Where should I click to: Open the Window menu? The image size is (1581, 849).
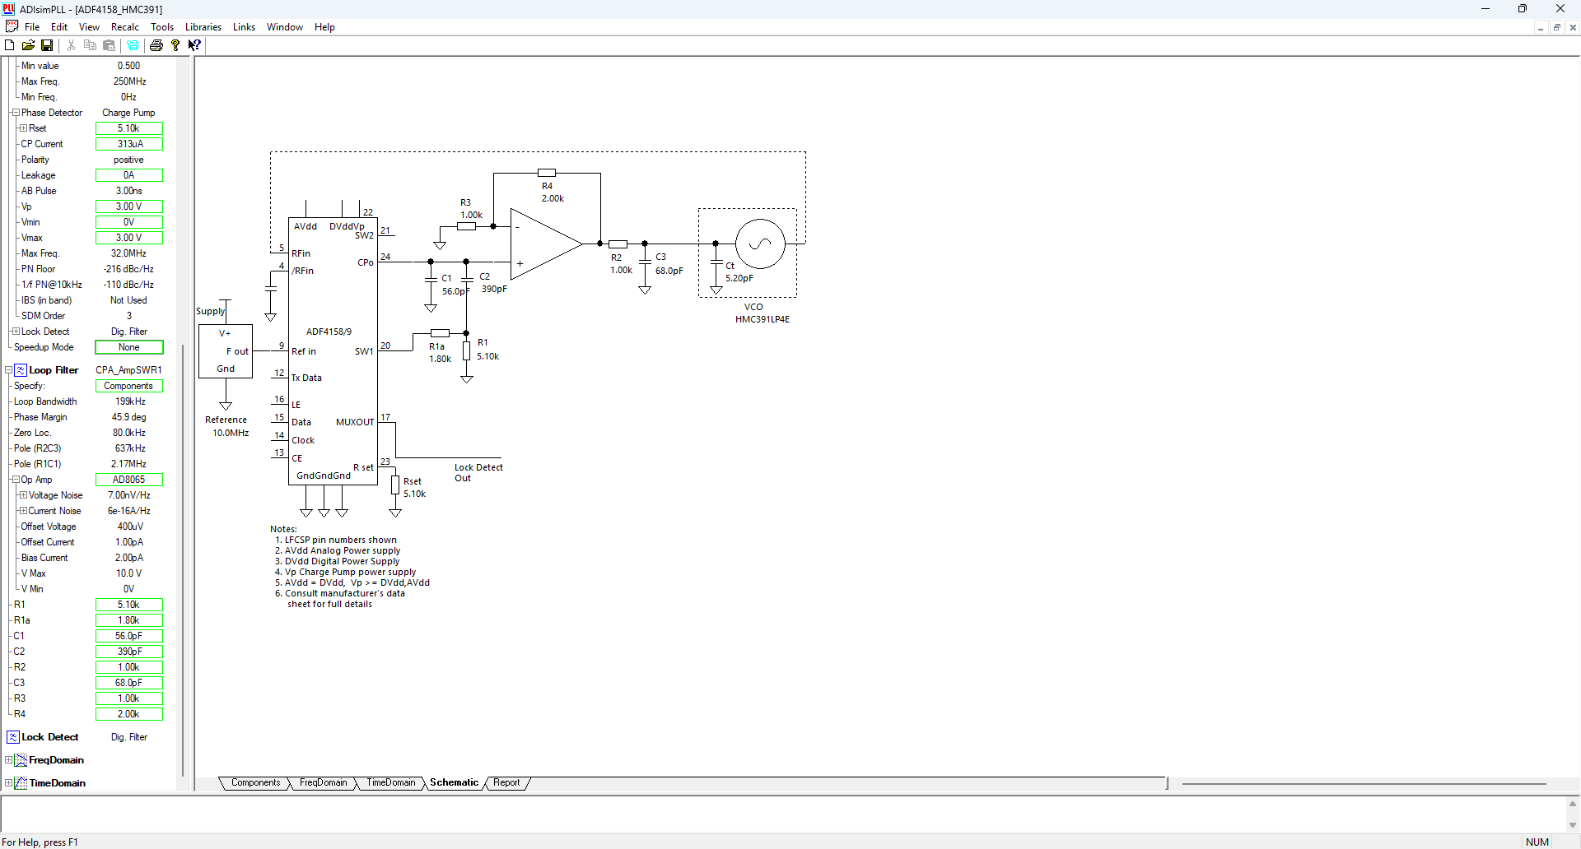285,27
